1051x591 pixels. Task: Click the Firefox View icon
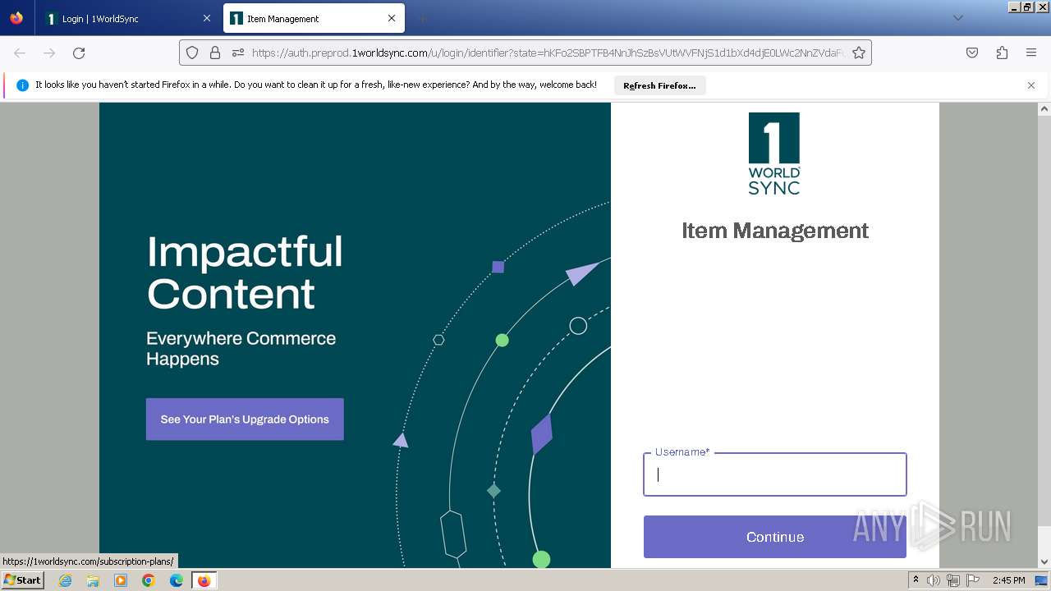point(16,18)
